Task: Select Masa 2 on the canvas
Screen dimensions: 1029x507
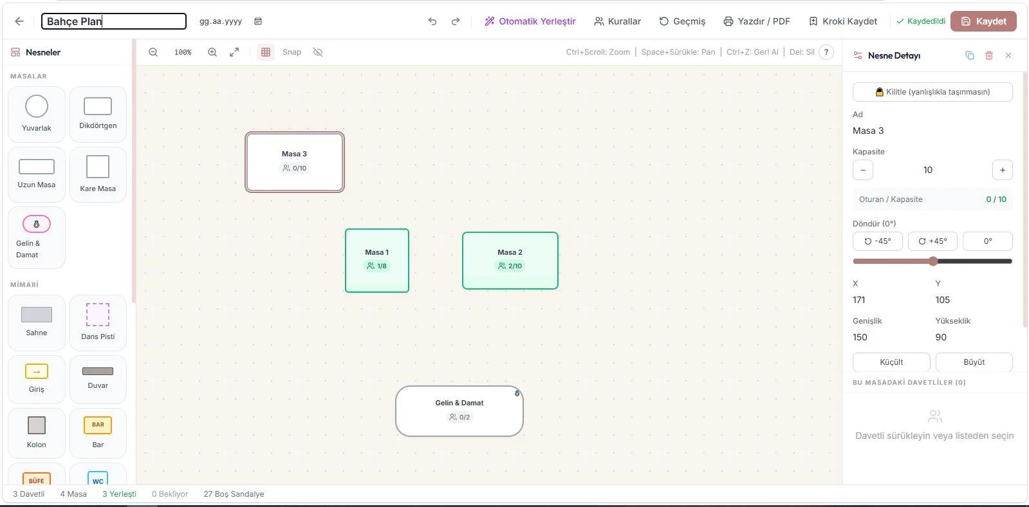Action: point(510,261)
